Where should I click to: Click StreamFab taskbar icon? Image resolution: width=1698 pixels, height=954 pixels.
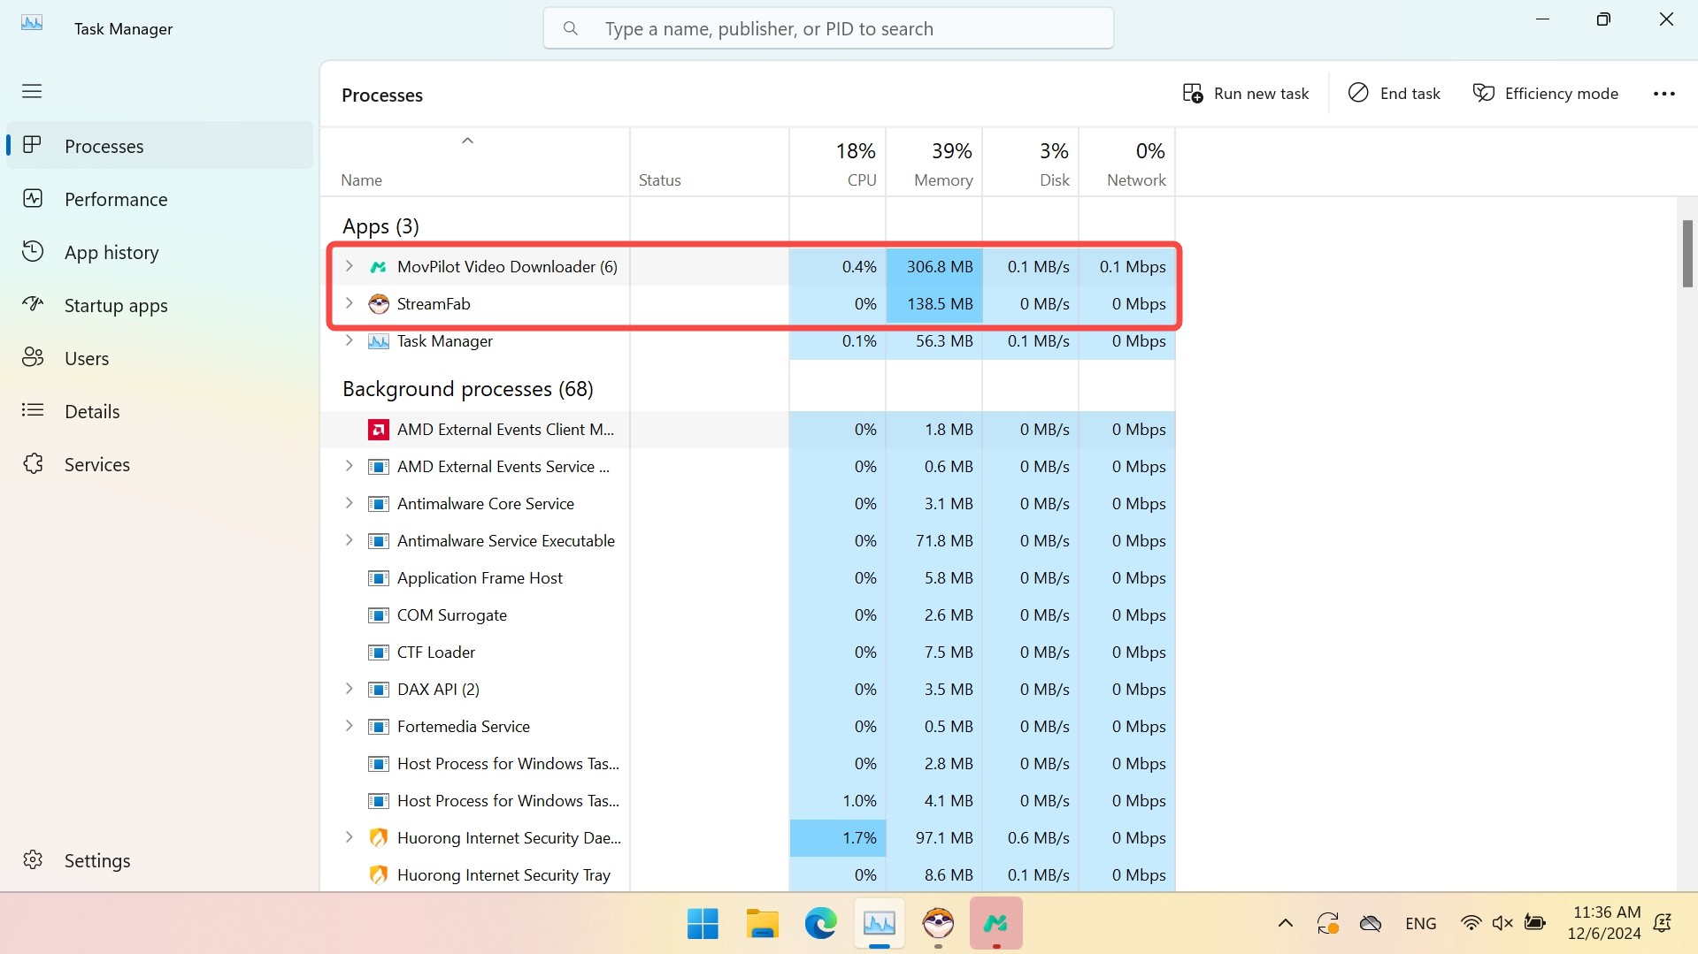(938, 924)
